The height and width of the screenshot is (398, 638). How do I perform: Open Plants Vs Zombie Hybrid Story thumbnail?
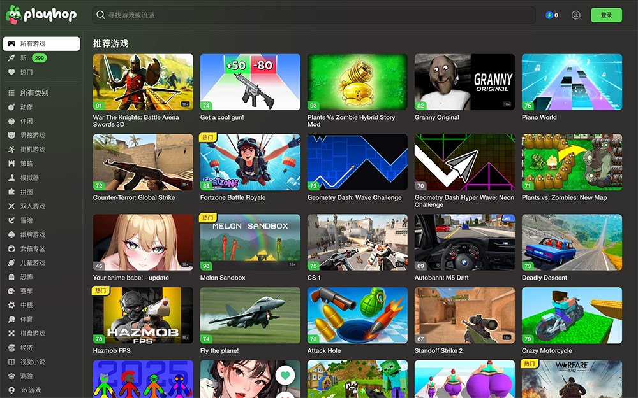(x=357, y=82)
